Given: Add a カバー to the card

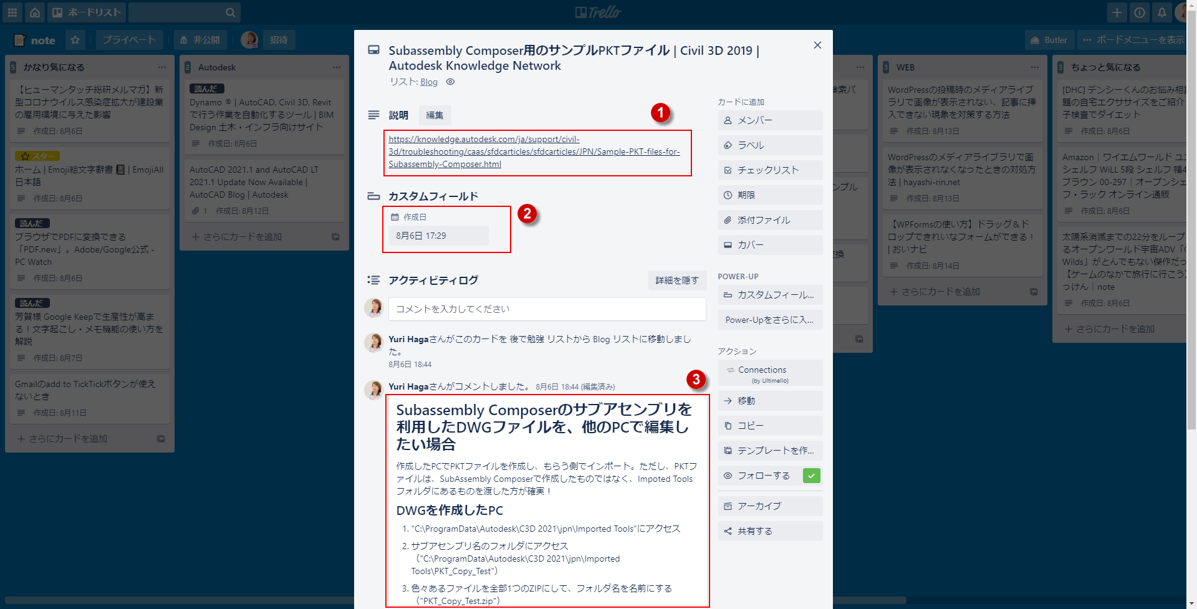Looking at the screenshot, I should pos(770,245).
